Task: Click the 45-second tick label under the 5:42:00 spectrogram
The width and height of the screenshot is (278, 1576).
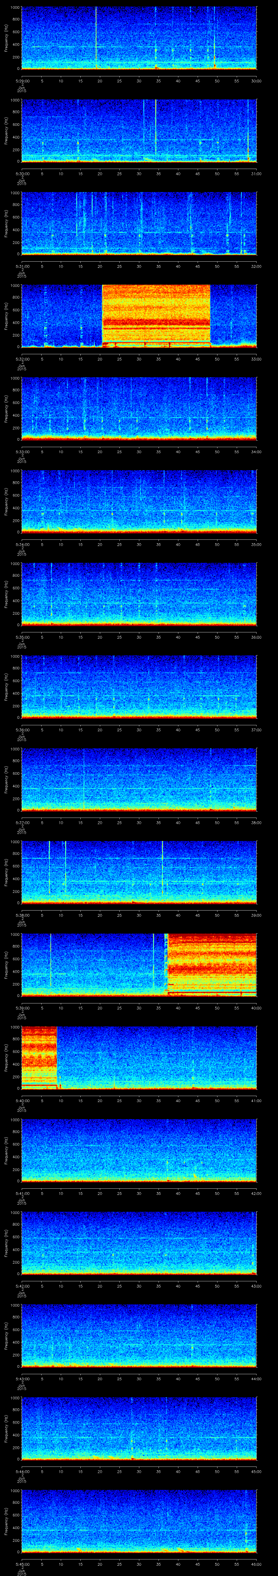Action: (x=197, y=1286)
